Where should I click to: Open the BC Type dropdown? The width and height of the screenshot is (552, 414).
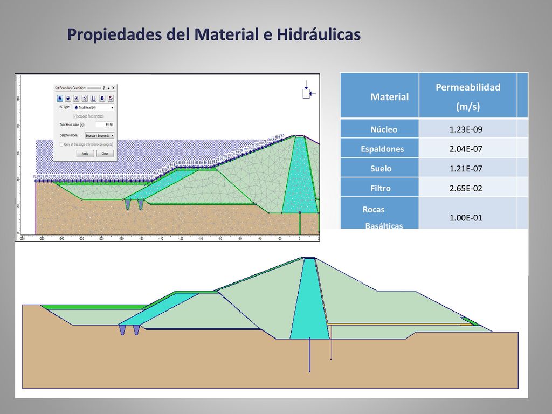[x=94, y=107]
